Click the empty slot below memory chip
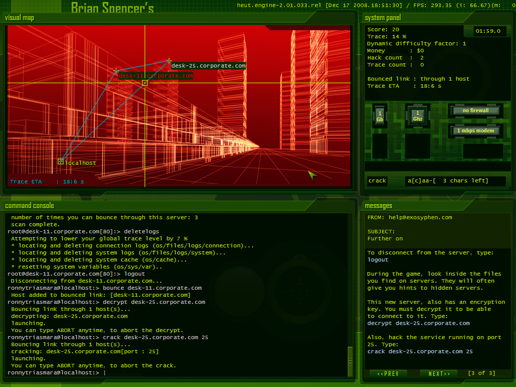 click(x=379, y=146)
